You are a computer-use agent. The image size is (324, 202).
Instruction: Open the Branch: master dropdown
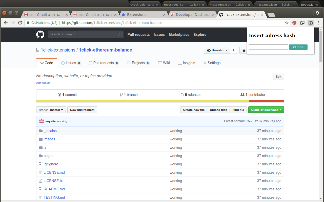click(51, 110)
